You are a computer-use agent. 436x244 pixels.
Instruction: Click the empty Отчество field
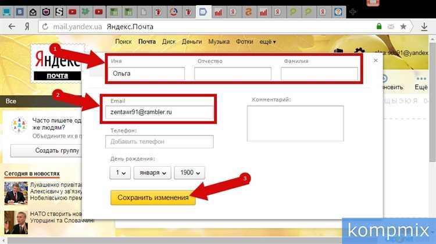click(x=233, y=74)
